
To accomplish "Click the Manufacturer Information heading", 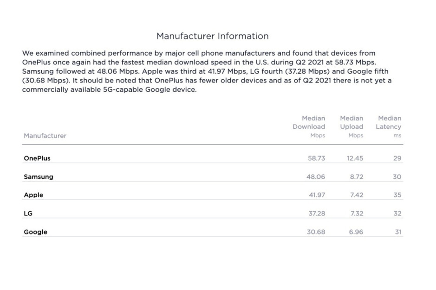I will click(212, 36).
